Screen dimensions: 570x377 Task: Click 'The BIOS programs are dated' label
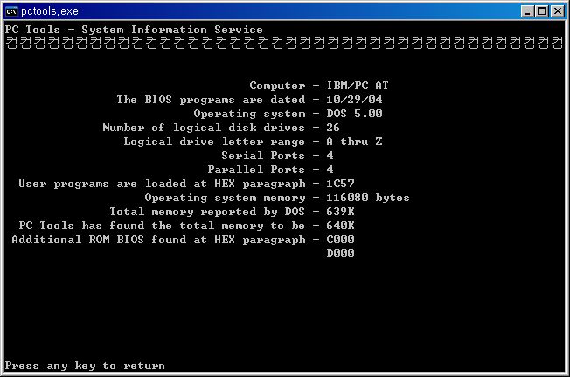pos(211,100)
